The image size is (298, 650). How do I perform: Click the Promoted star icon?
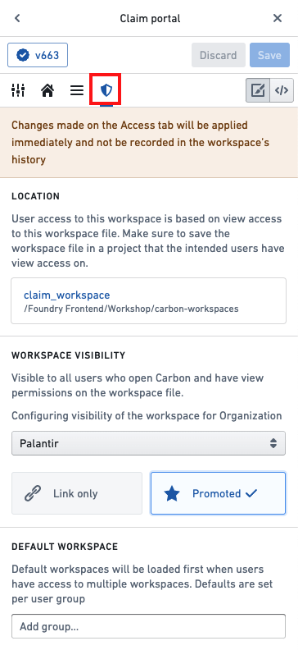(172, 493)
